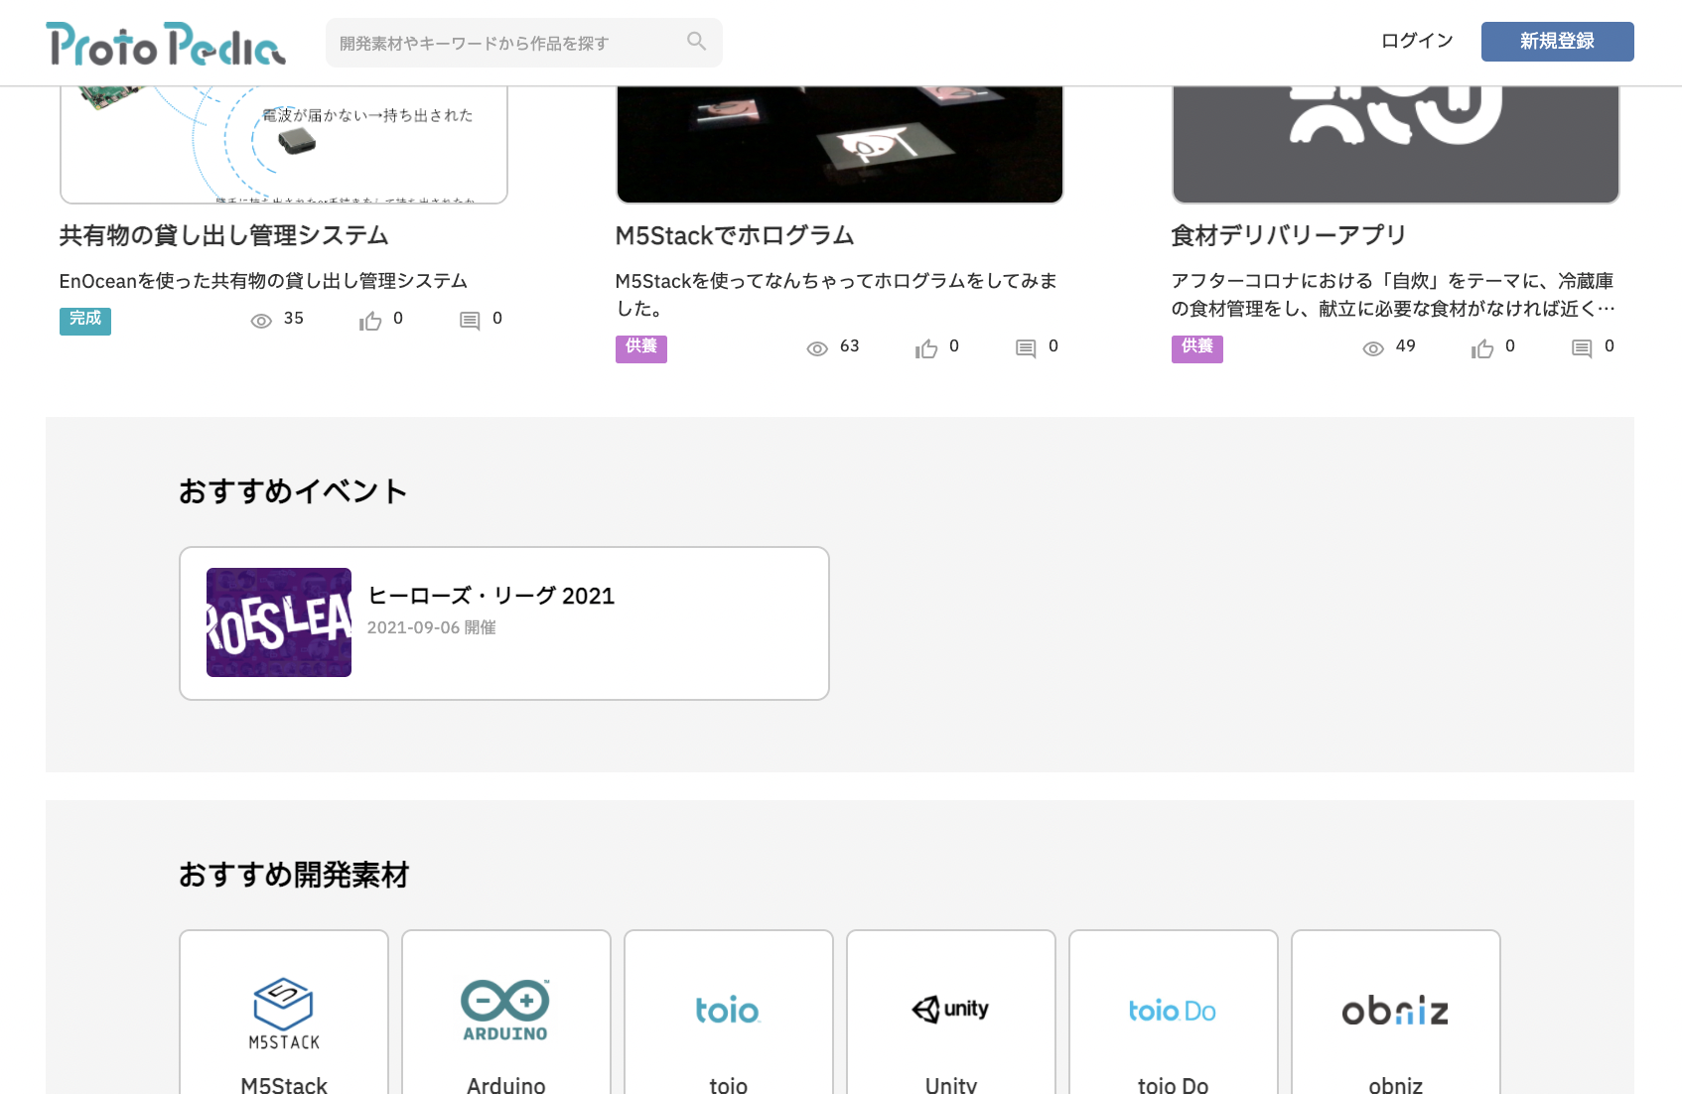Open the ログイン link

click(x=1417, y=41)
